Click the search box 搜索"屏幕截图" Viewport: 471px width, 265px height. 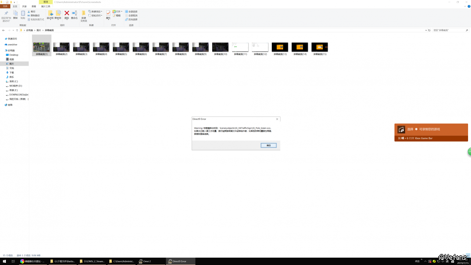451,30
